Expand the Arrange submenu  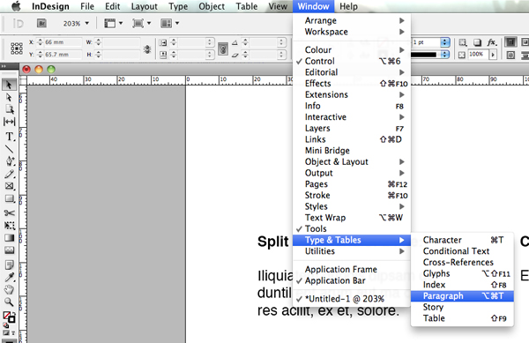click(x=352, y=20)
